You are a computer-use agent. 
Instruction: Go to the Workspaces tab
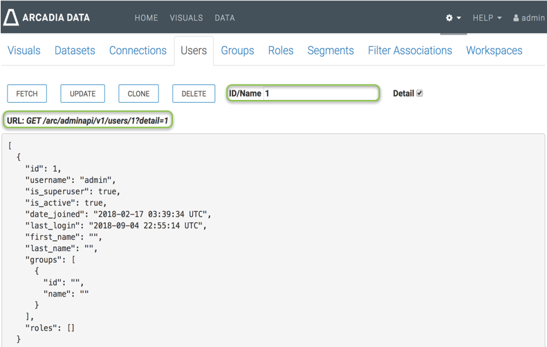pyautogui.click(x=494, y=50)
